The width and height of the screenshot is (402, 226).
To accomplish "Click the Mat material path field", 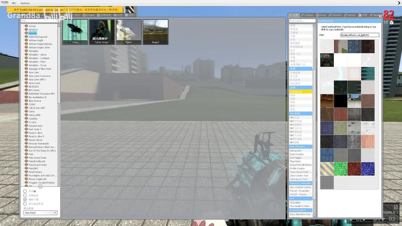I will [x=360, y=35].
